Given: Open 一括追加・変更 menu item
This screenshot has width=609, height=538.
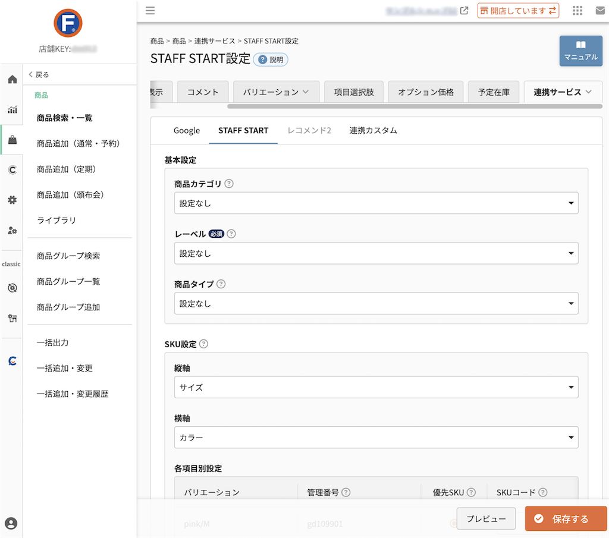Looking at the screenshot, I should pyautogui.click(x=64, y=368).
